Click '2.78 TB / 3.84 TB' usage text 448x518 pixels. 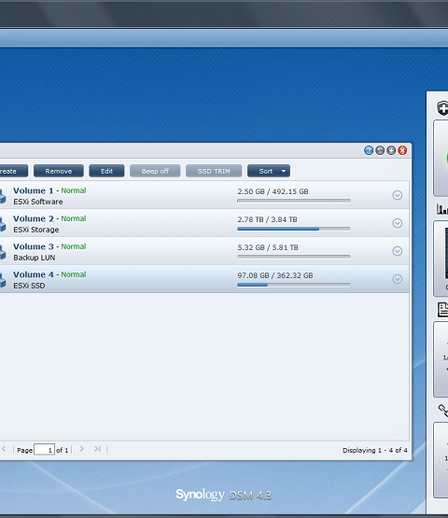click(x=267, y=219)
